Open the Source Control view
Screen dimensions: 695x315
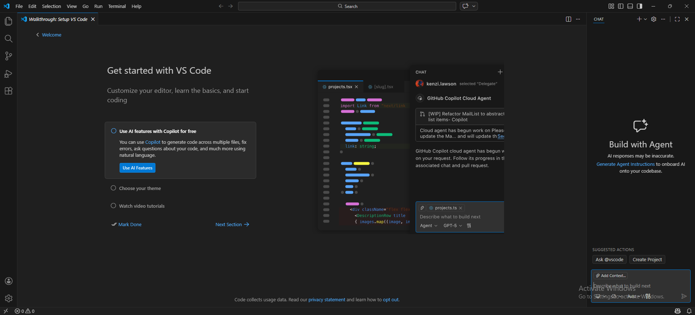[8, 56]
